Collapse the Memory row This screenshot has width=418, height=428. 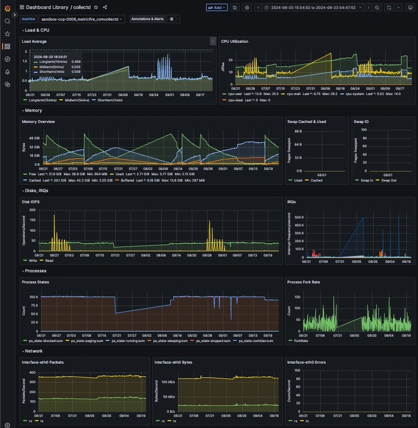(x=32, y=110)
